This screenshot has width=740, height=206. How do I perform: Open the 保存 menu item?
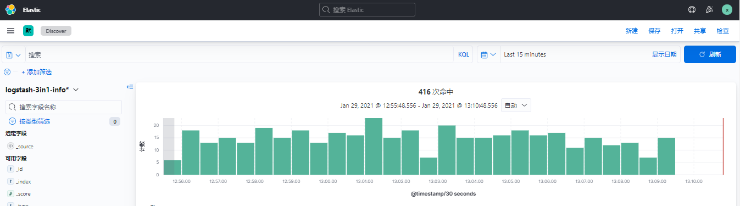pyautogui.click(x=654, y=31)
